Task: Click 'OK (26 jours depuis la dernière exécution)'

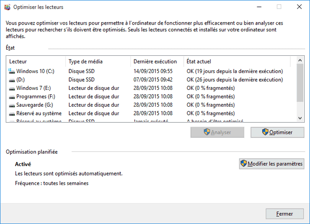Action: (235, 80)
